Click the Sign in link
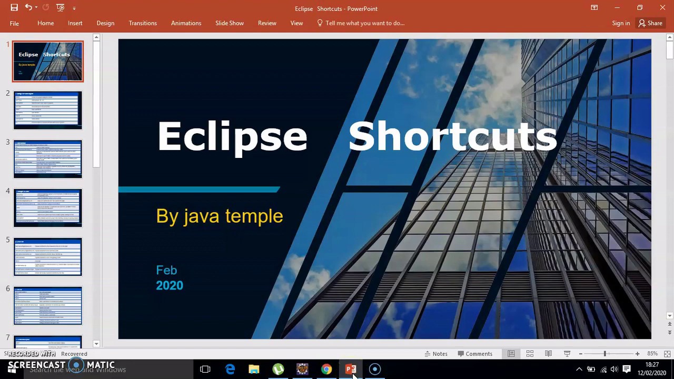The width and height of the screenshot is (674, 379). tap(621, 23)
